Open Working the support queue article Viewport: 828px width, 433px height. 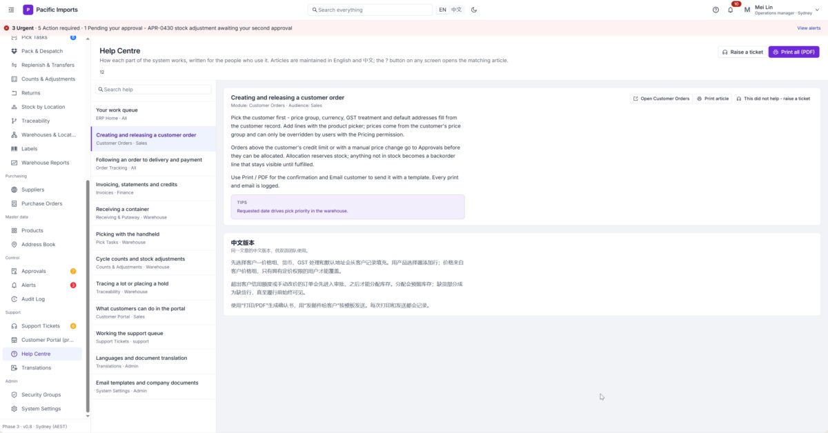[x=153, y=337]
